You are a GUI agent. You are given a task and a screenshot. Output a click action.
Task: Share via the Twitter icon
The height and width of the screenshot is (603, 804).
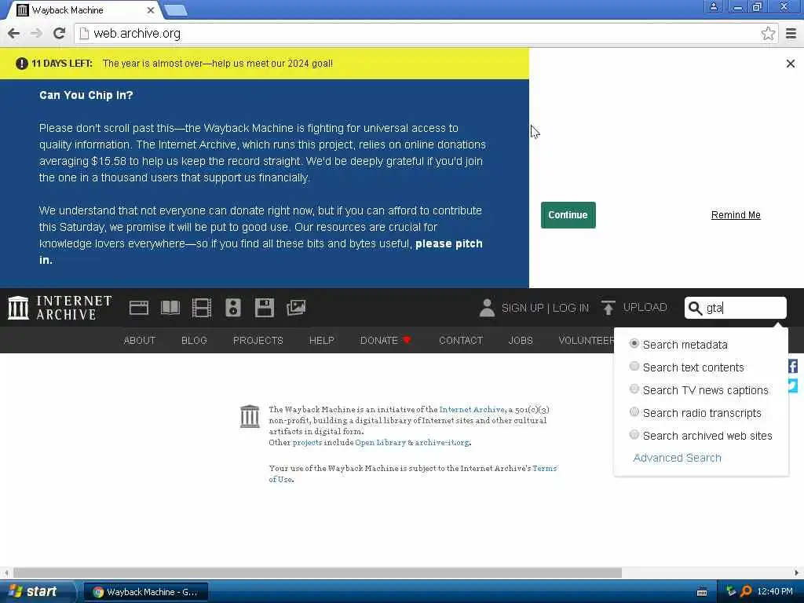tap(793, 385)
